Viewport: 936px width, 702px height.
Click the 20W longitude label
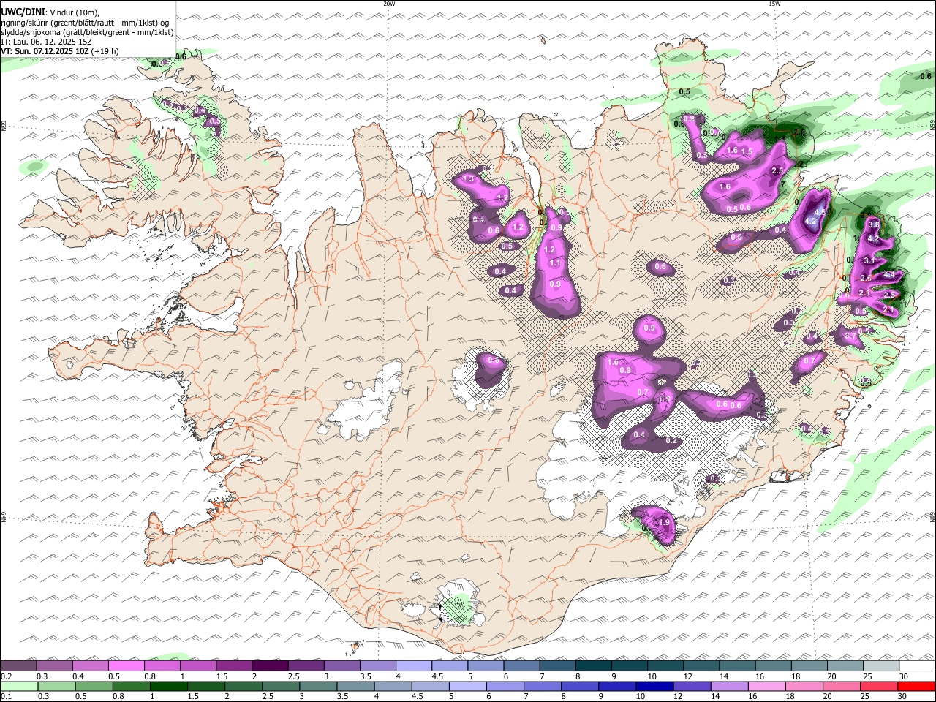[x=389, y=4]
